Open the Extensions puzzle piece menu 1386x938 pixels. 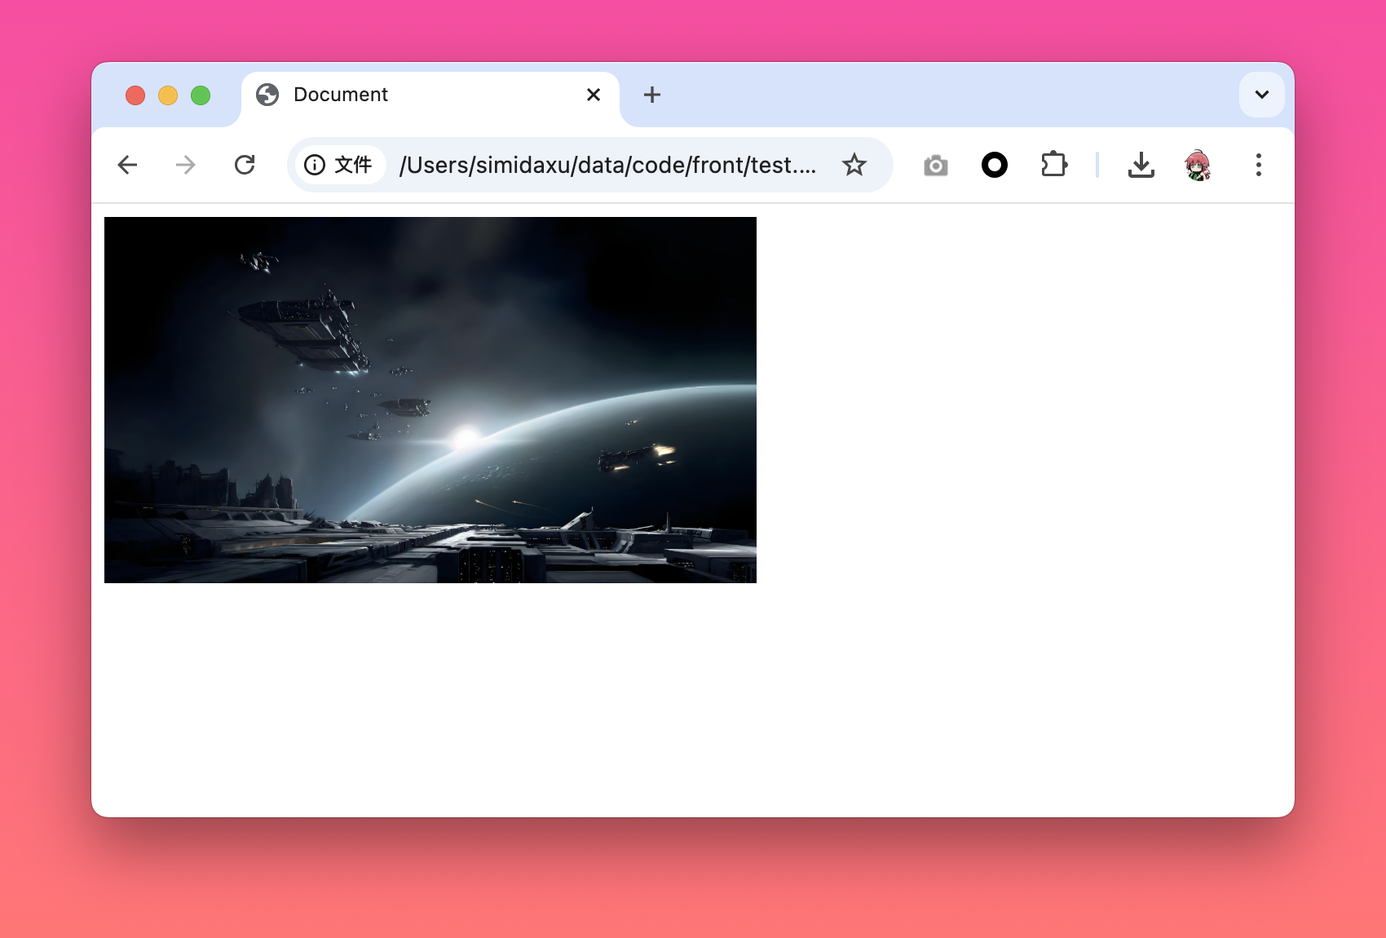(1054, 165)
